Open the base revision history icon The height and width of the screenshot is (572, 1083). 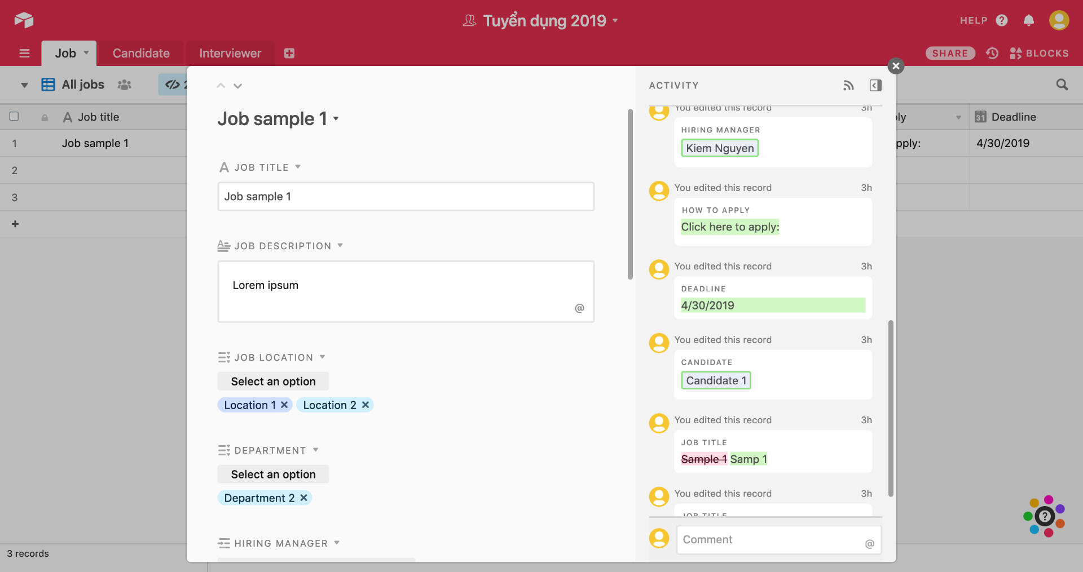(992, 53)
